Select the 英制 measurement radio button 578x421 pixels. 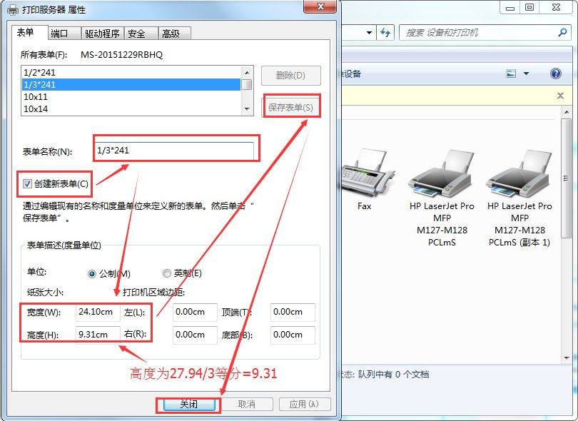tap(167, 274)
